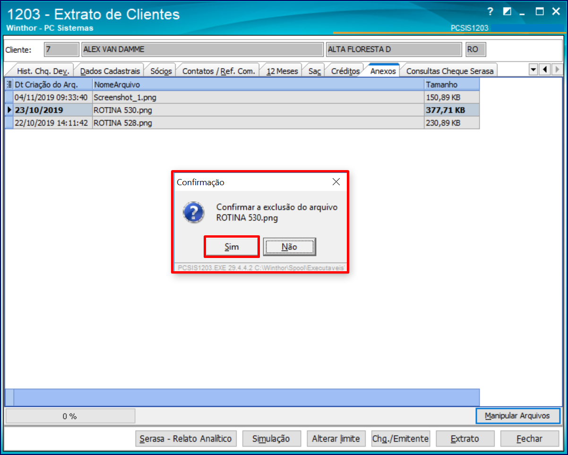Click the Não button to cancel
The width and height of the screenshot is (568, 455).
point(289,247)
